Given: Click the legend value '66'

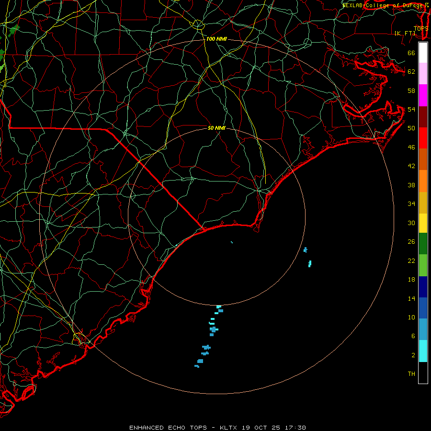Looking at the screenshot, I should (x=411, y=53).
